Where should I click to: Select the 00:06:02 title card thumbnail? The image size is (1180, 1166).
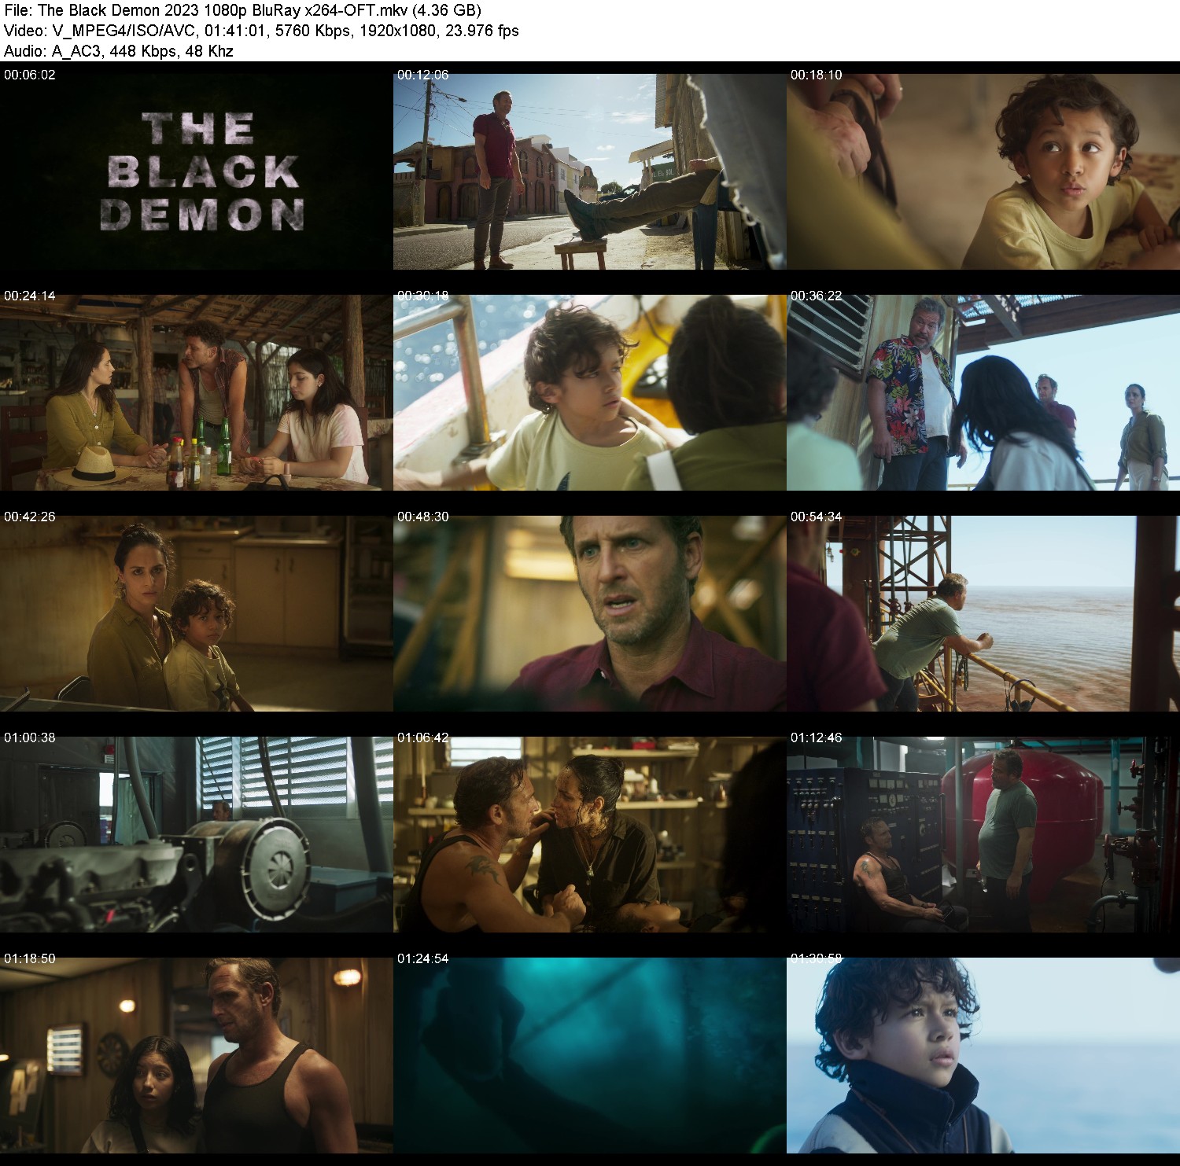(197, 172)
